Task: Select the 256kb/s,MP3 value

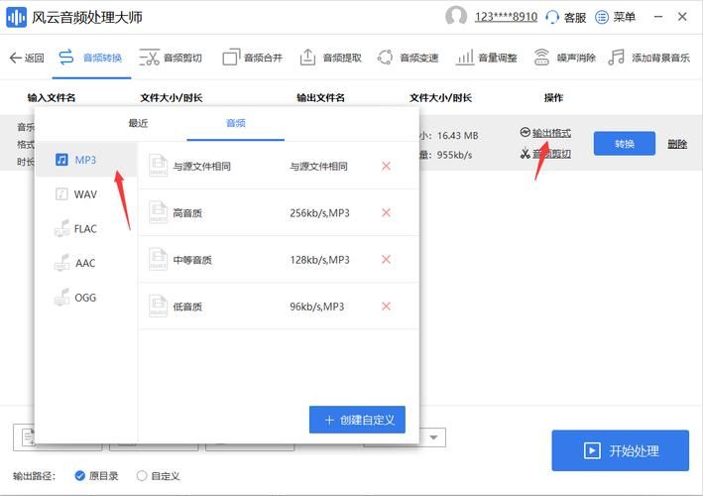Action: 319,213
